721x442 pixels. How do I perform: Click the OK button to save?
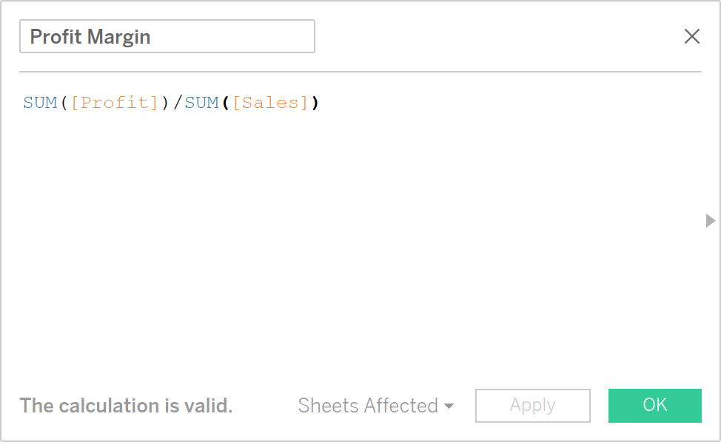click(x=654, y=405)
